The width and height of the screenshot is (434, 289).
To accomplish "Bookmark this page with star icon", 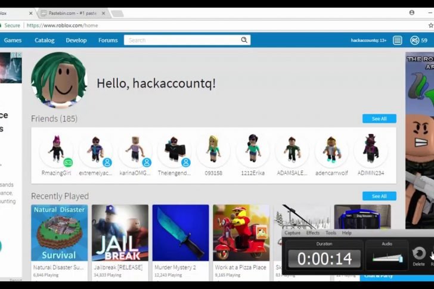I will point(430,26).
